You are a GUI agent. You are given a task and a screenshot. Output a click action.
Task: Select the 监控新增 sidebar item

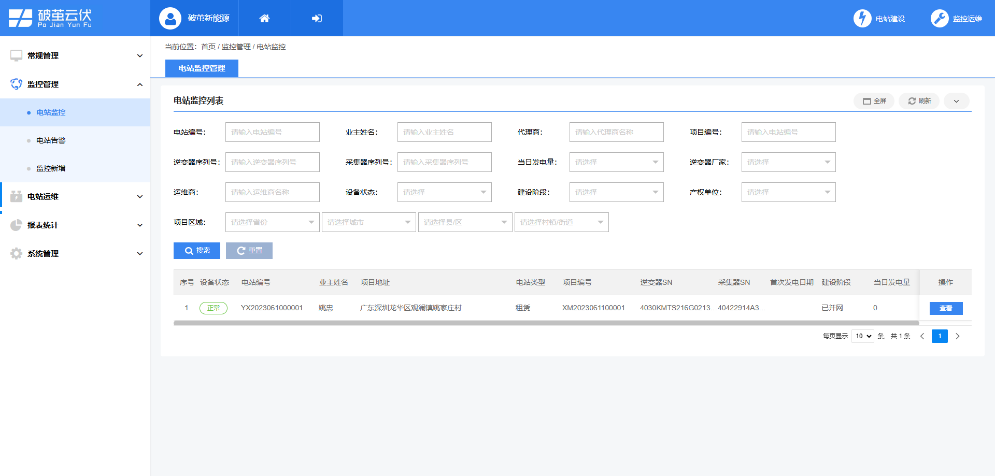point(50,168)
